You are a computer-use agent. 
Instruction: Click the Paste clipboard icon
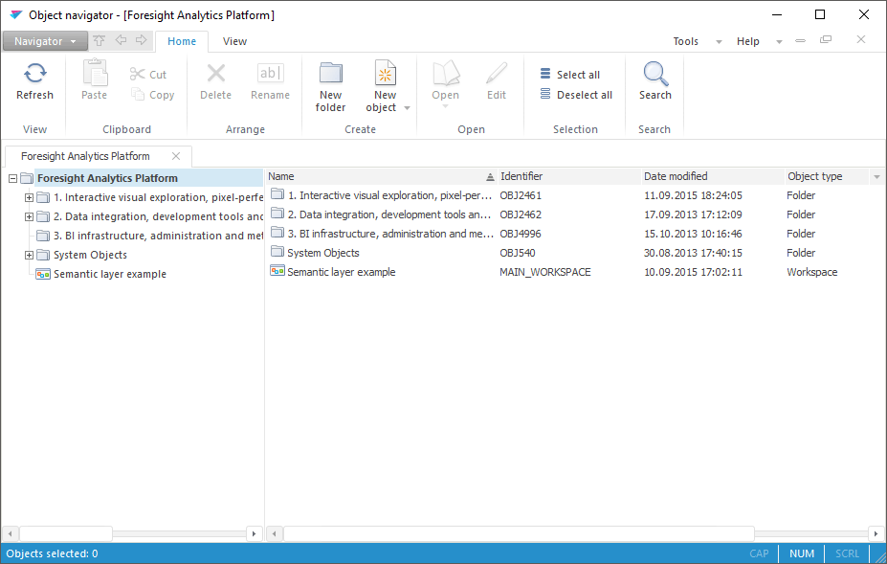(95, 73)
